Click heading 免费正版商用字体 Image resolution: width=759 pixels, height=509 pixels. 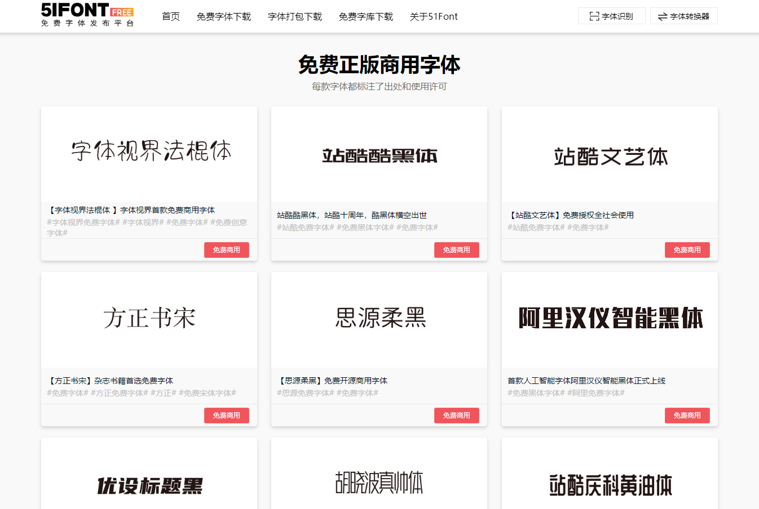click(379, 65)
